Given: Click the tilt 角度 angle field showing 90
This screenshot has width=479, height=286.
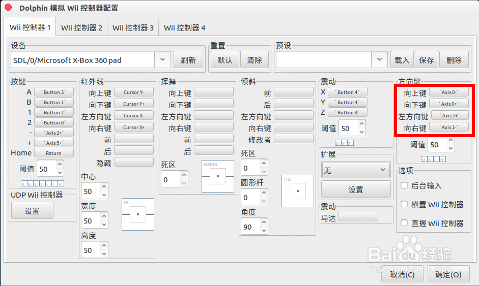Looking at the screenshot, I should [250, 227].
